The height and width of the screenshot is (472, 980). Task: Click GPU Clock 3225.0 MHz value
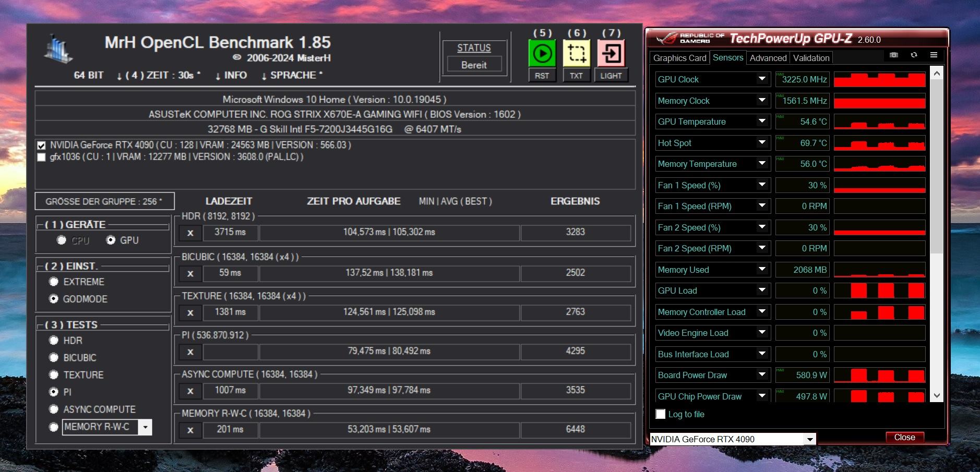802,79
